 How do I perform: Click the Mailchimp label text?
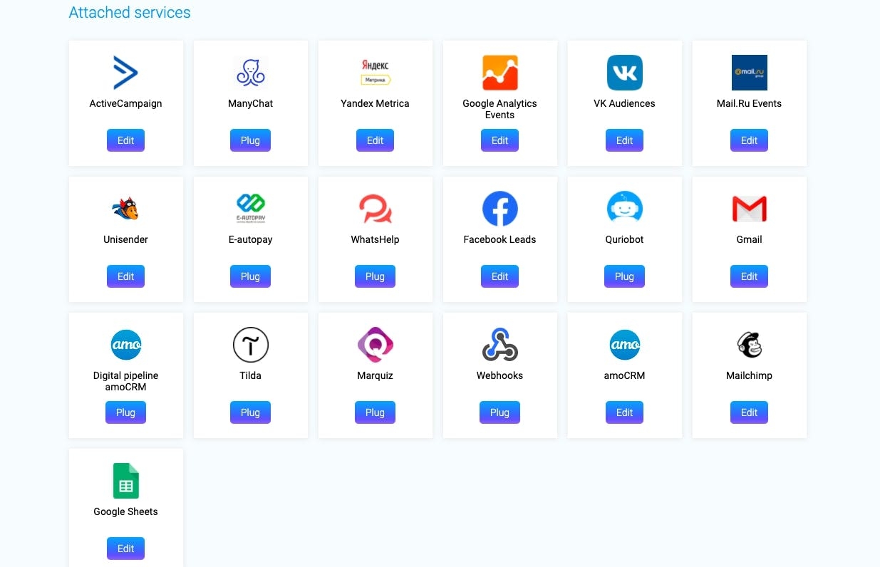pyautogui.click(x=749, y=375)
